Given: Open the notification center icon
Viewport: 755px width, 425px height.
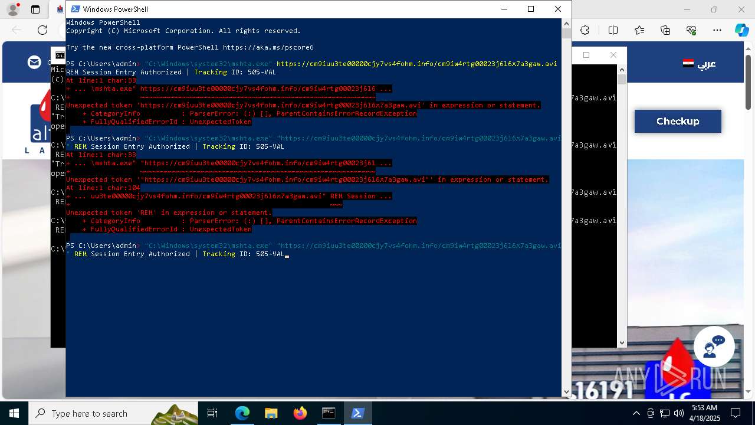Looking at the screenshot, I should click(x=736, y=413).
